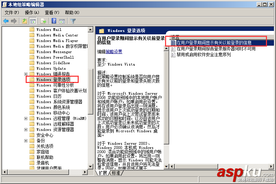Screen dimensions: 276x184
Task: Click the folder icon beside 家庭组
Action: 32,152
